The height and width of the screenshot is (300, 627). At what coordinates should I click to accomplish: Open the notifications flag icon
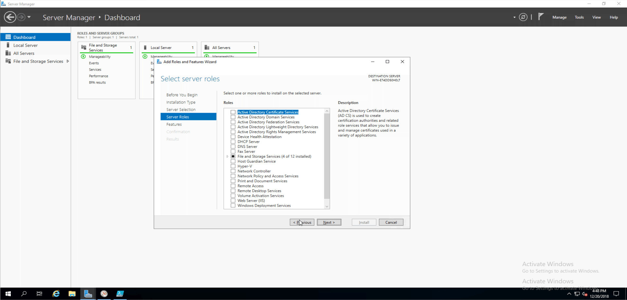tap(541, 17)
